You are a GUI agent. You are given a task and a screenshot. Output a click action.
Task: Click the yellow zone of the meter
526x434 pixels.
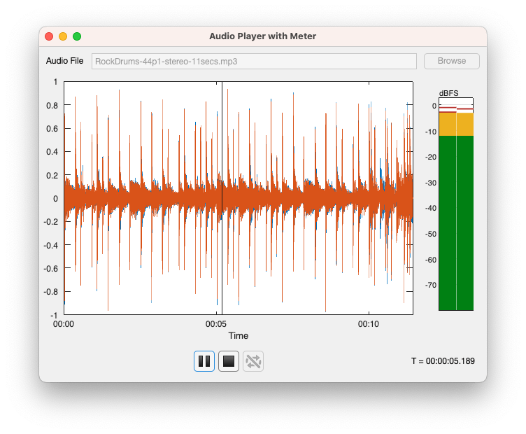(x=456, y=125)
